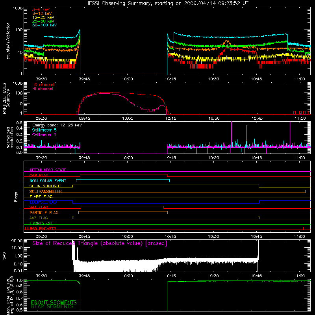Image resolution: width=315 pixels, height=315 pixels.
Task: Click the counts/s/detector axis label
Action: coord(8,41)
